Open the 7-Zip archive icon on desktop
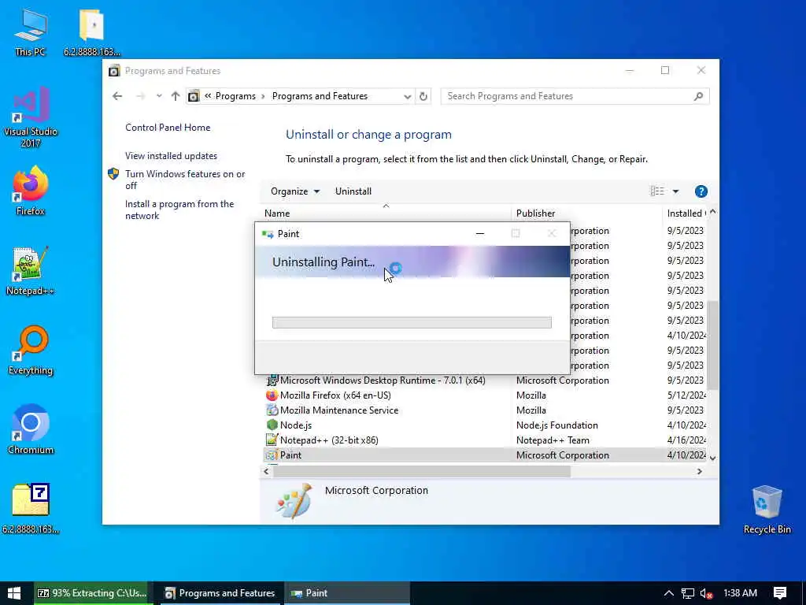 point(31,509)
